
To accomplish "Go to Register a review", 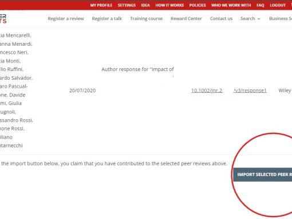I will (66, 18).
